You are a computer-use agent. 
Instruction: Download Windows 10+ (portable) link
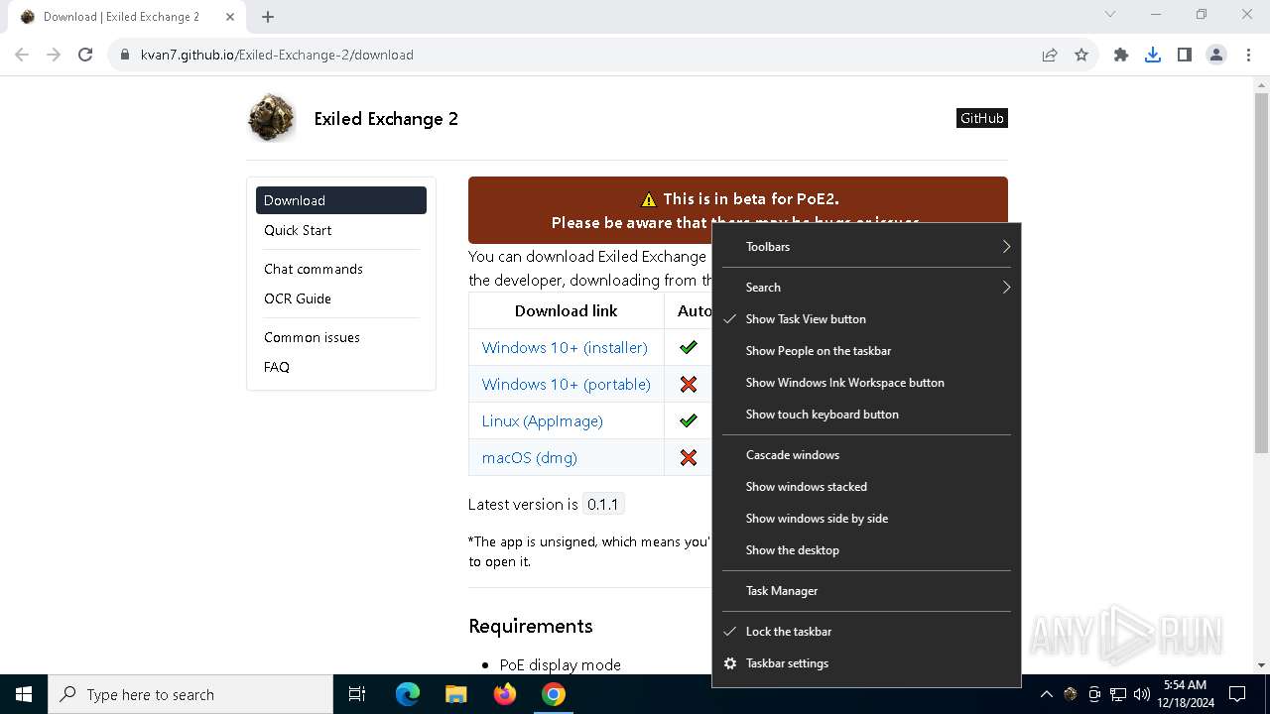(x=567, y=384)
